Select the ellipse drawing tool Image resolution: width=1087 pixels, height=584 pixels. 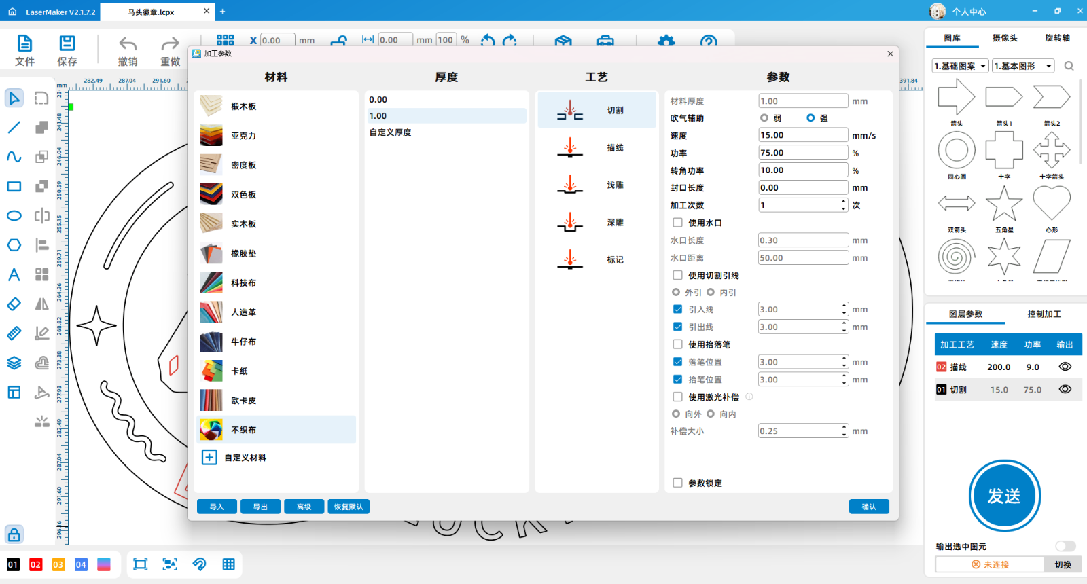14,216
